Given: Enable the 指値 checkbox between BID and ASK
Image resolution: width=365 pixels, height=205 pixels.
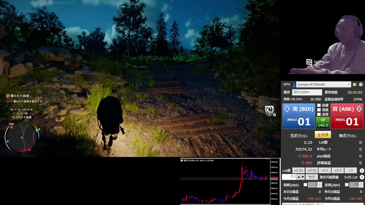Looking at the screenshot, I should (x=319, y=110).
